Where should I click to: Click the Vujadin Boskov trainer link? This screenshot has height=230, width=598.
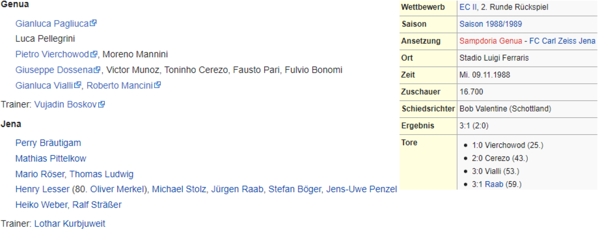pos(65,105)
